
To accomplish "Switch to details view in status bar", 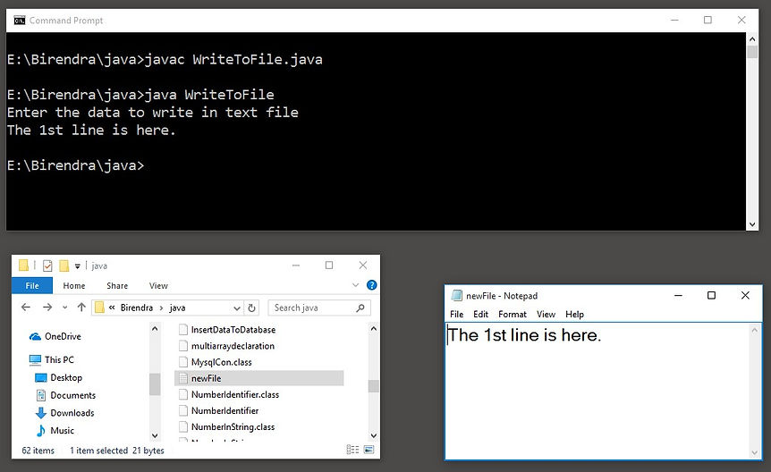I will tap(352, 450).
